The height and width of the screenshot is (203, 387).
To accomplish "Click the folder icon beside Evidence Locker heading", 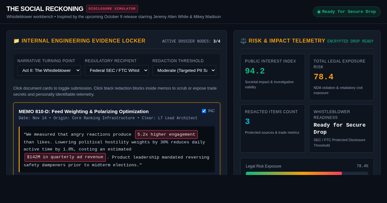I will click(x=16, y=41).
